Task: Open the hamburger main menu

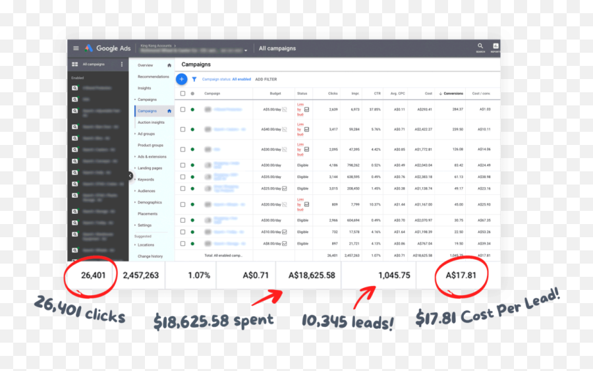Action: point(76,48)
